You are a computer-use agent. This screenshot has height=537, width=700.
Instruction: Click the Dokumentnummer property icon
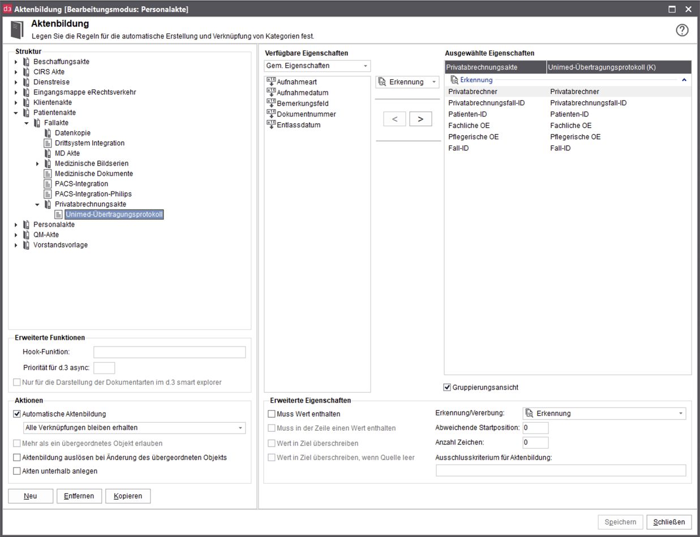(270, 114)
